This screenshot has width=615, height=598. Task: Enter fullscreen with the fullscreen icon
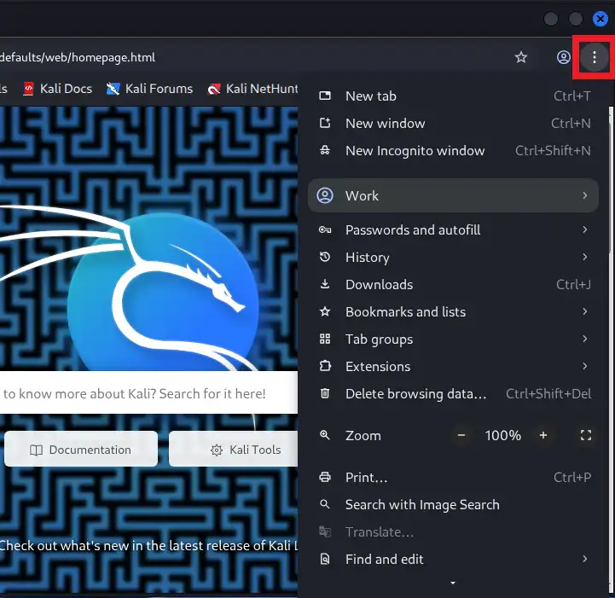pyautogui.click(x=586, y=435)
